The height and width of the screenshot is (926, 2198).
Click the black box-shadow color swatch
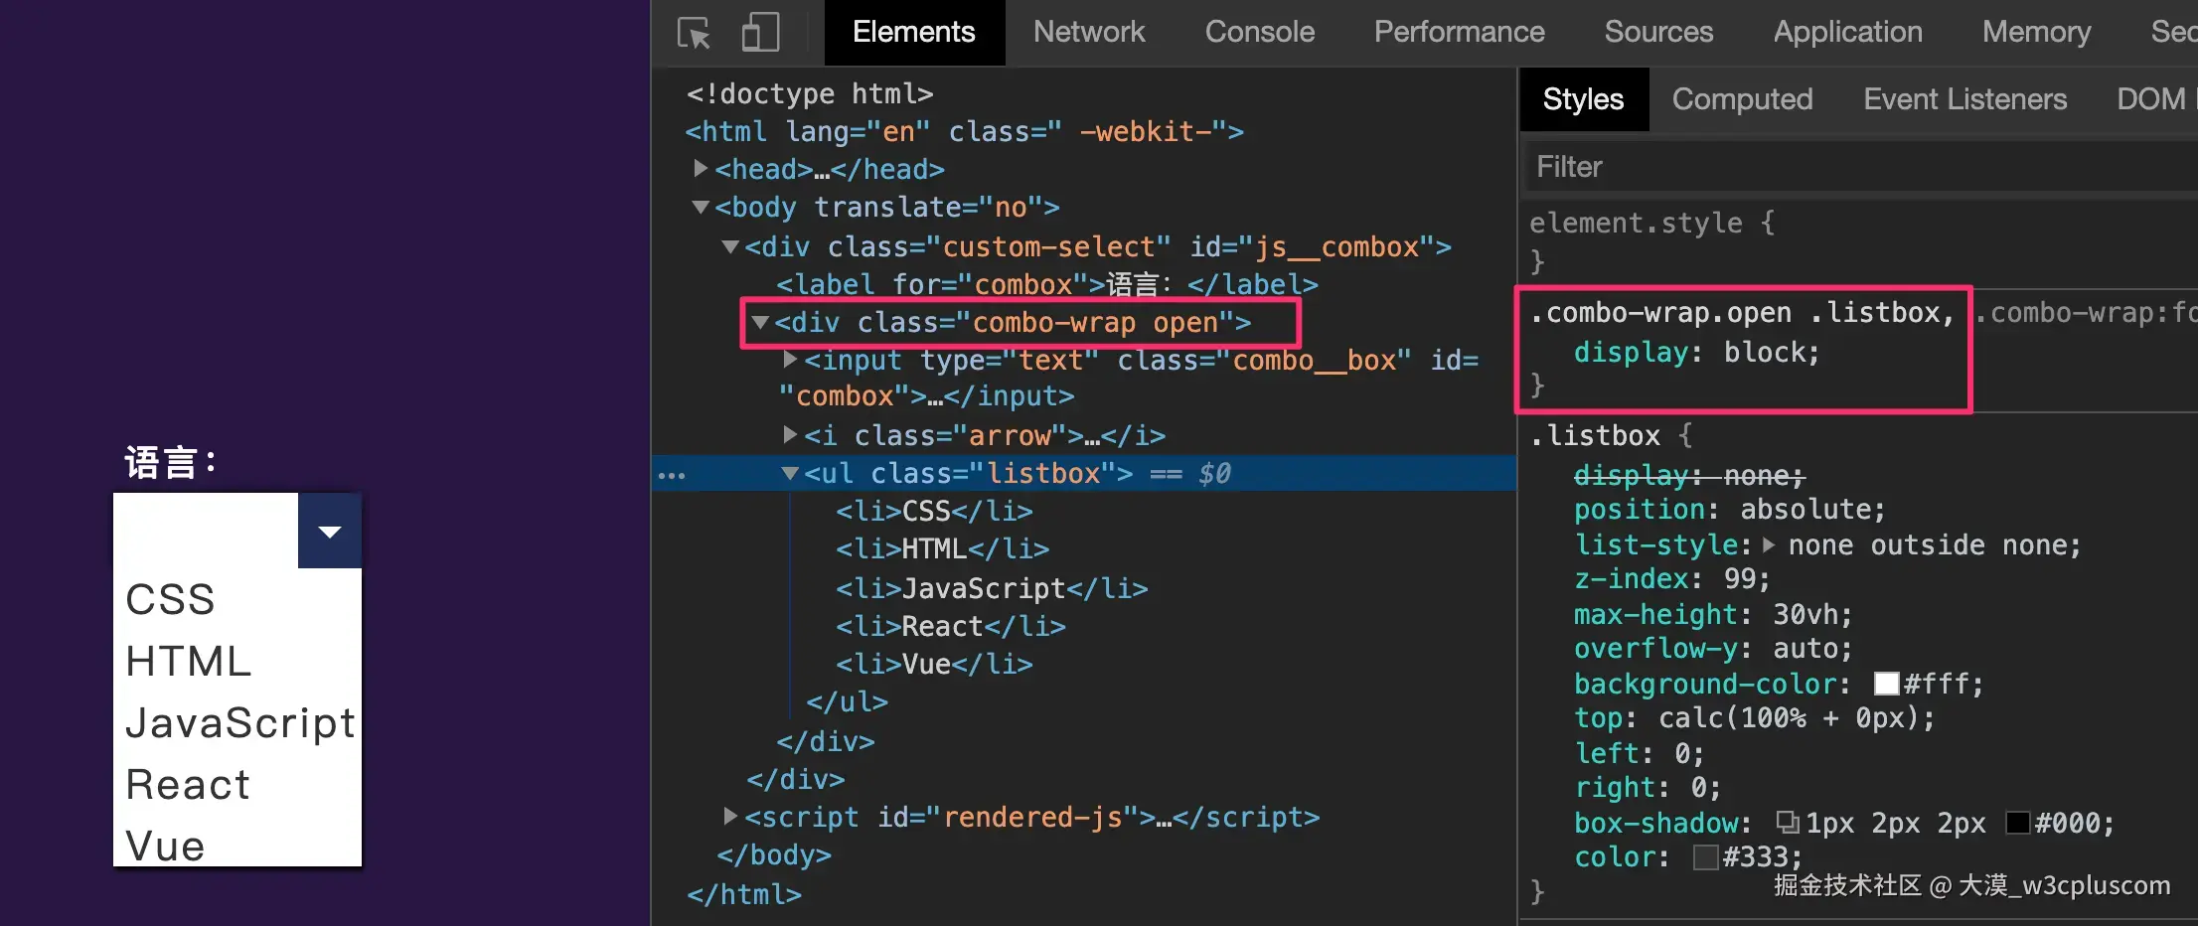[2017, 823]
